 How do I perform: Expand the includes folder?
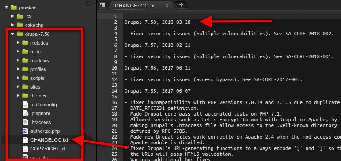point(18,43)
